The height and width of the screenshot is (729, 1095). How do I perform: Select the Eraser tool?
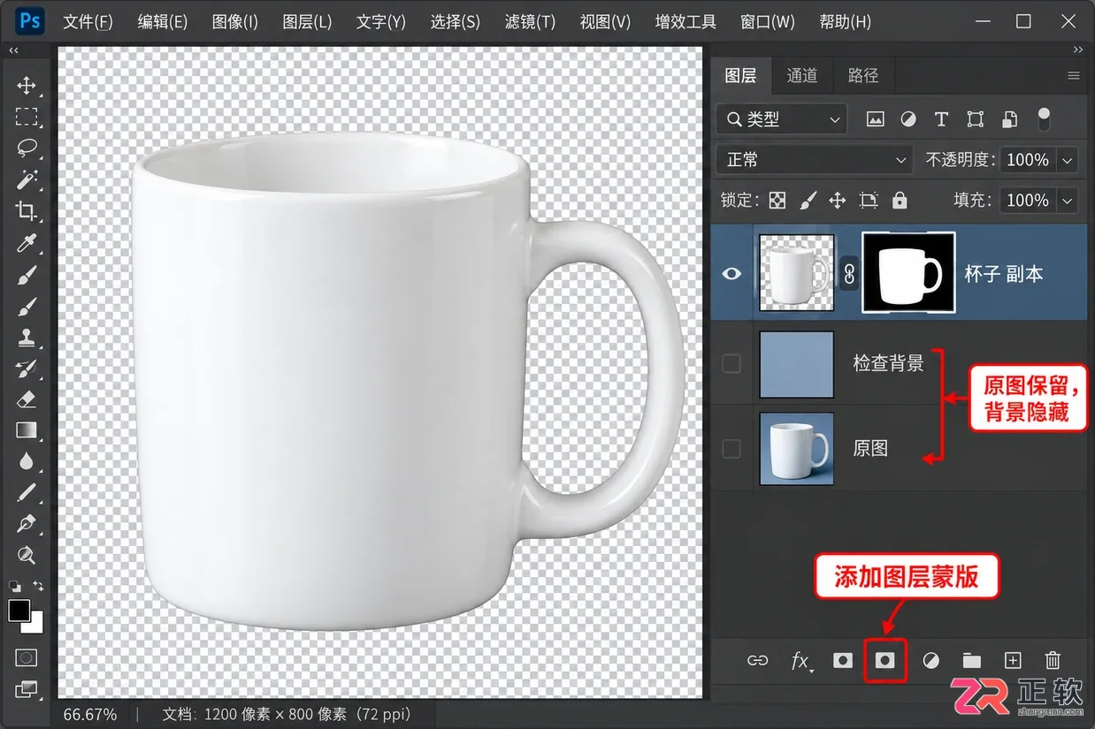point(27,399)
